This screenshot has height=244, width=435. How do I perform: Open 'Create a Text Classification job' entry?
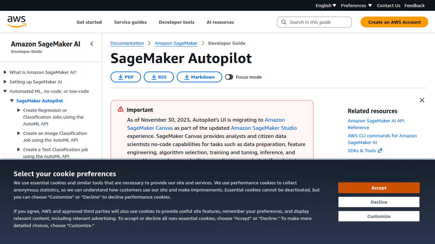coord(55,153)
